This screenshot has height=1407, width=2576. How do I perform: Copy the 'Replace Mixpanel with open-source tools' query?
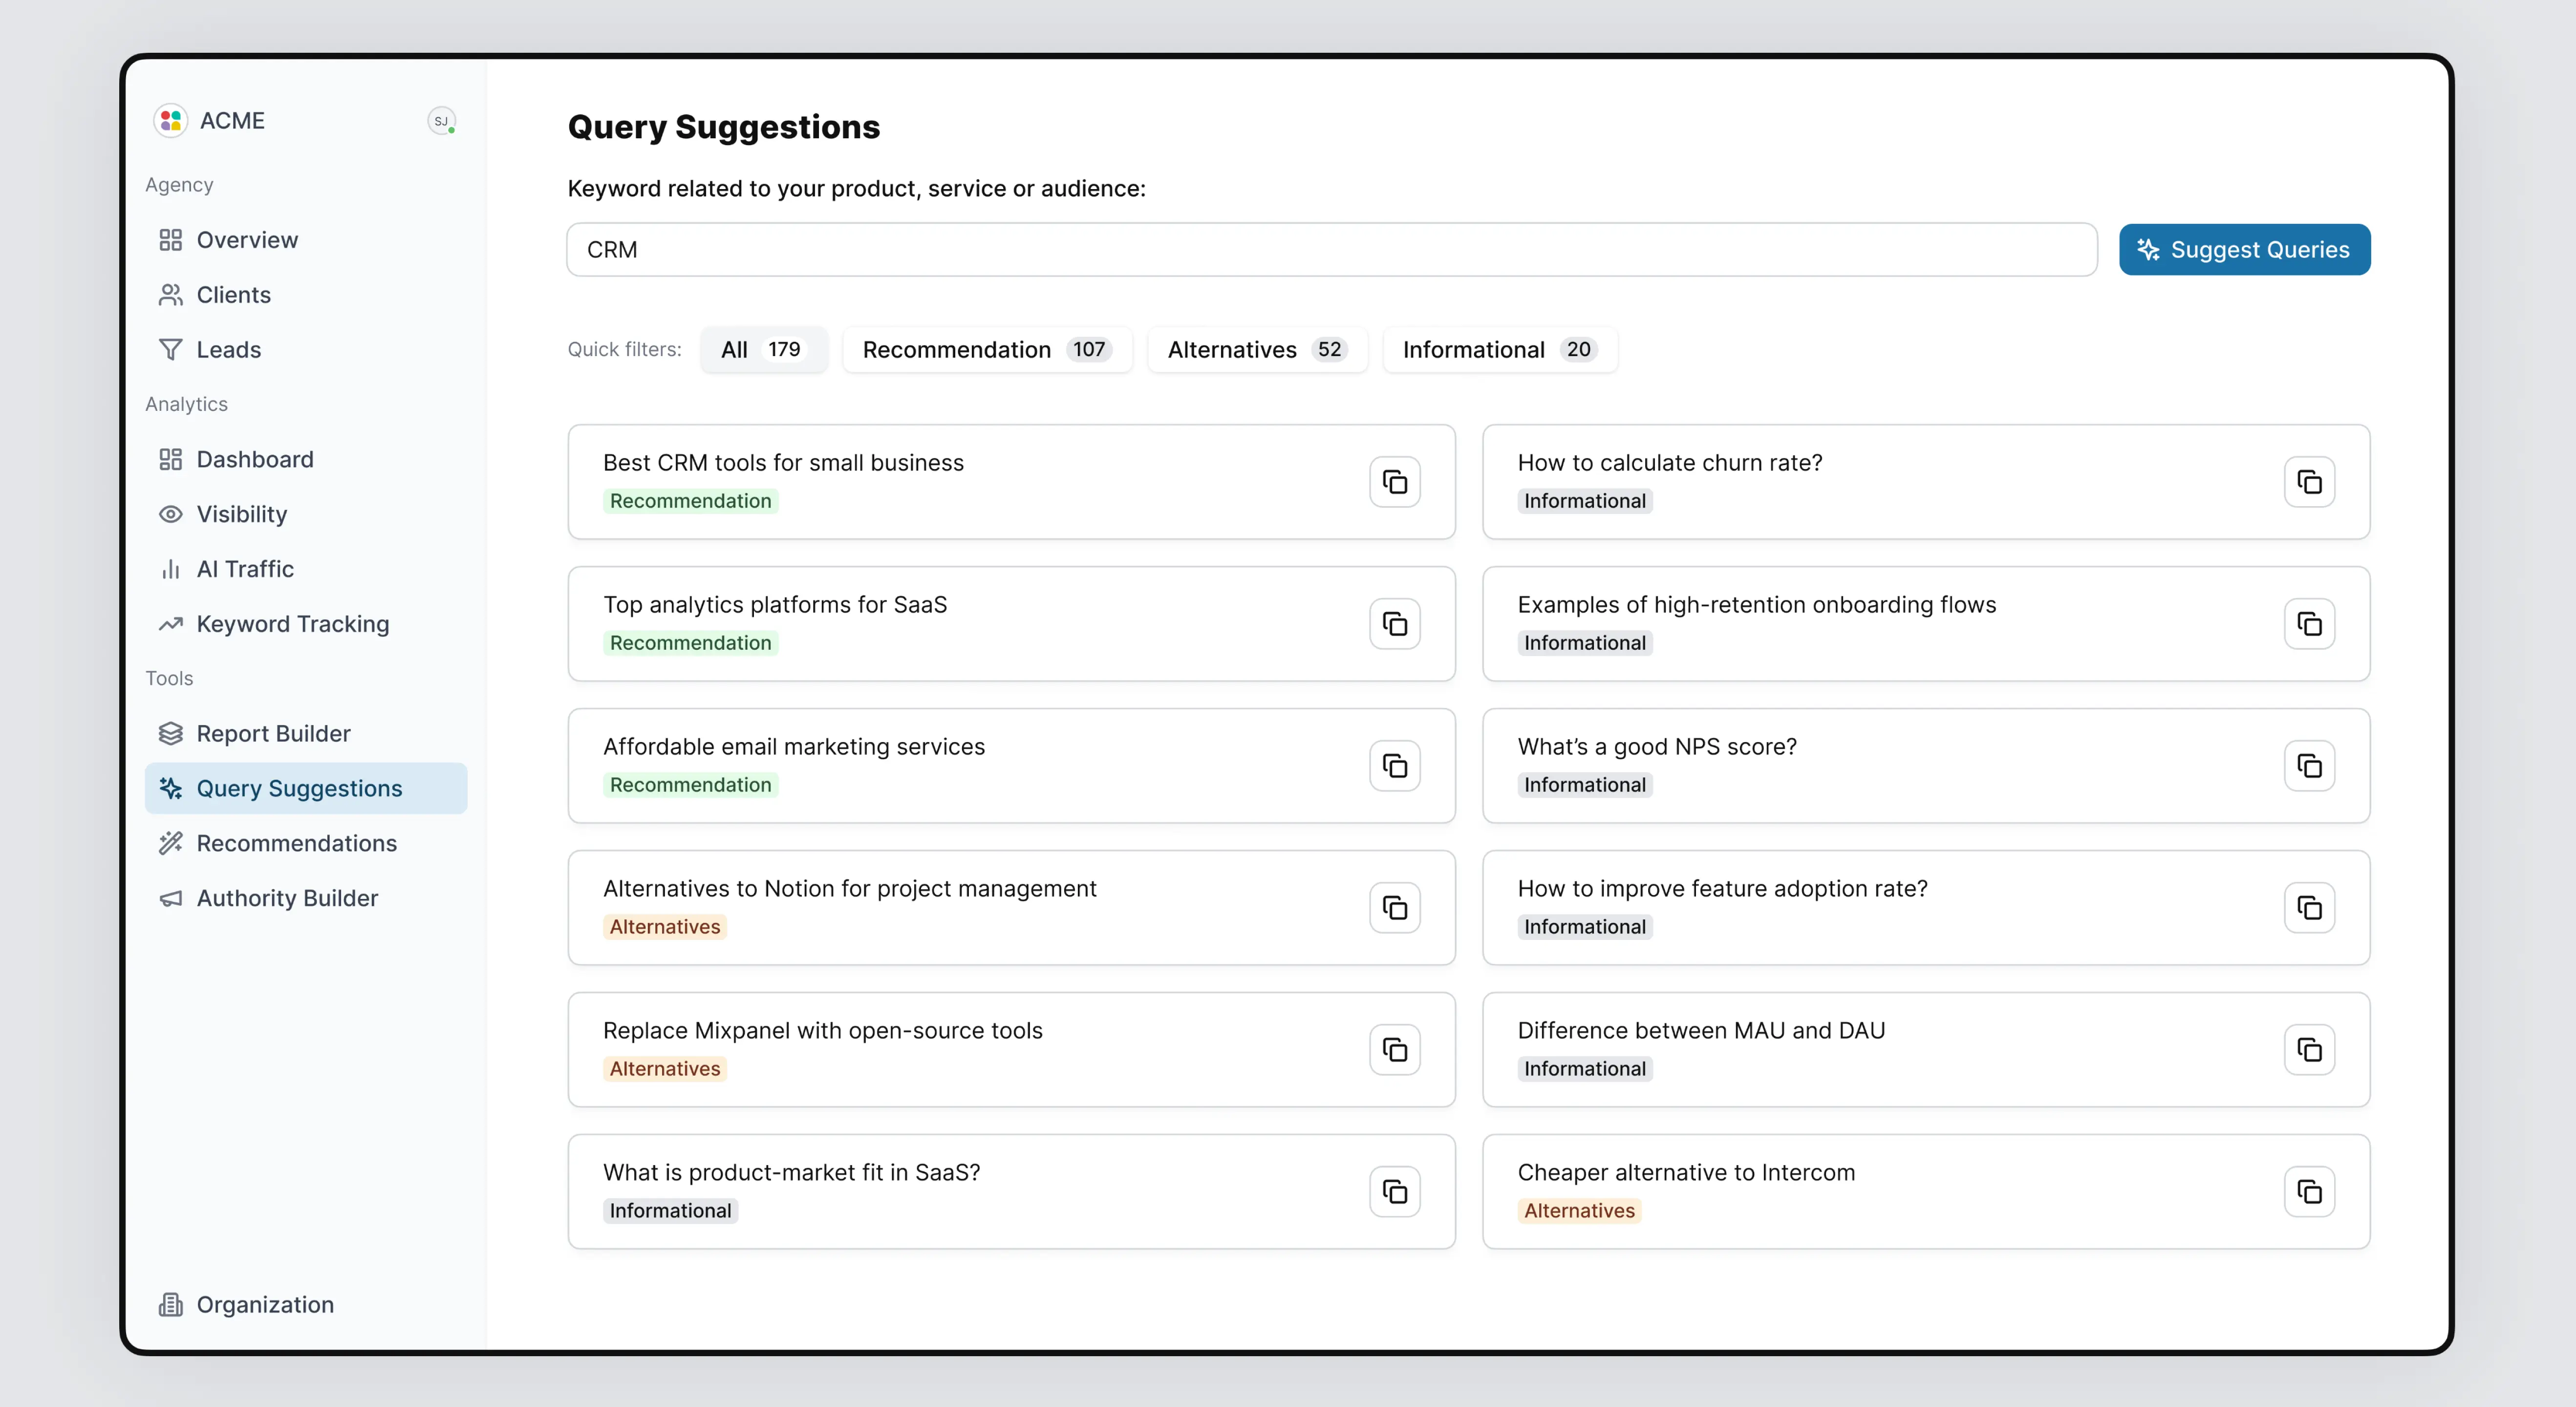coord(1394,1050)
